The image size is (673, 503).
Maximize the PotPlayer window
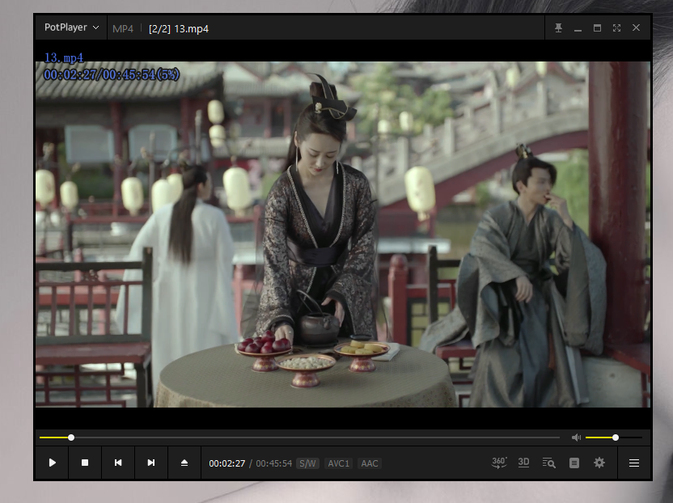[597, 27]
